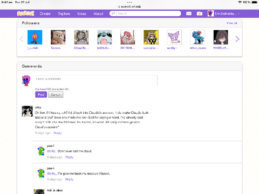Focus the Leave a comment field

[x=96, y=80]
